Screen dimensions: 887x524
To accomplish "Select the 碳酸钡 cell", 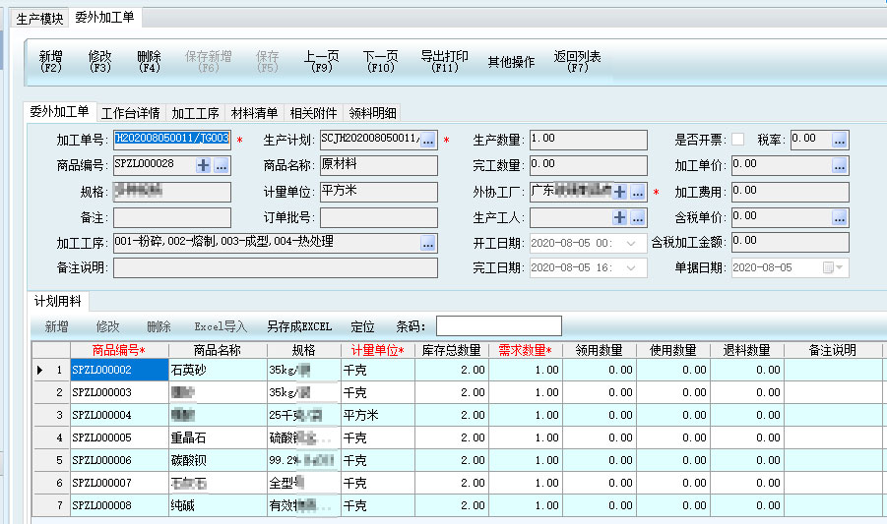I will pos(218,460).
